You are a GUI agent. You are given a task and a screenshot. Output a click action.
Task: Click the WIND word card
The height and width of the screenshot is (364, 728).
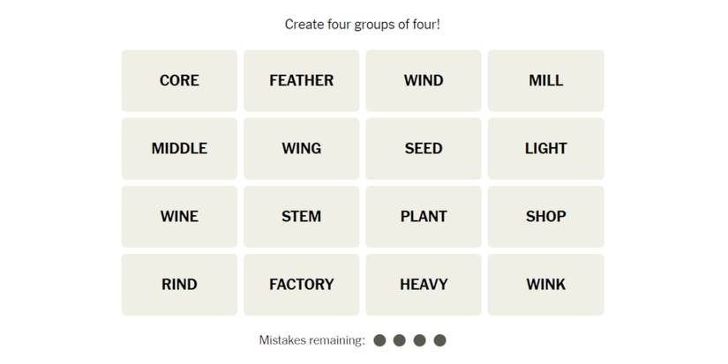(x=424, y=80)
